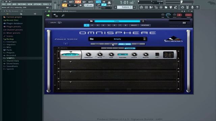Screen dimensions: 216x121
Task: Select layer A FX rack button
Action: [x=107, y=48]
